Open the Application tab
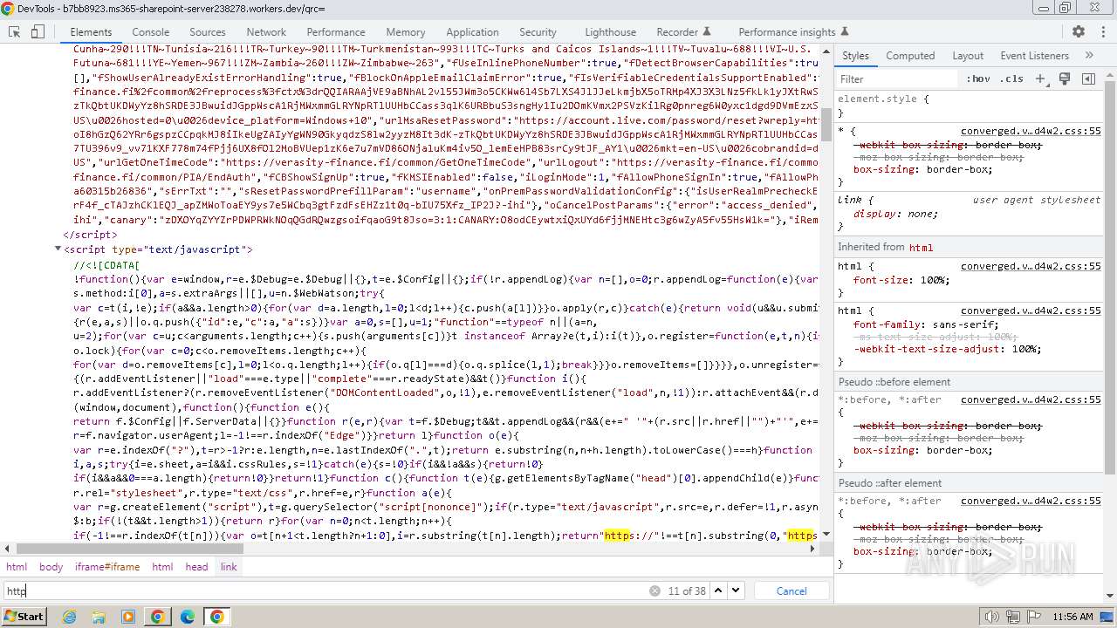Screen dimensions: 1117x628 [x=472, y=32]
